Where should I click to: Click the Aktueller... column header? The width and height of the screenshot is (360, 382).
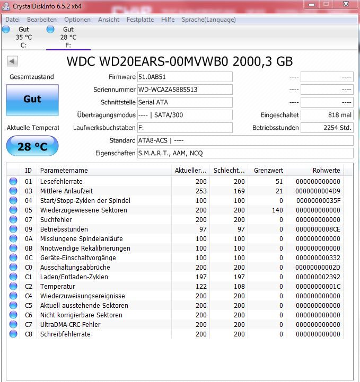pyautogui.click(x=190, y=170)
